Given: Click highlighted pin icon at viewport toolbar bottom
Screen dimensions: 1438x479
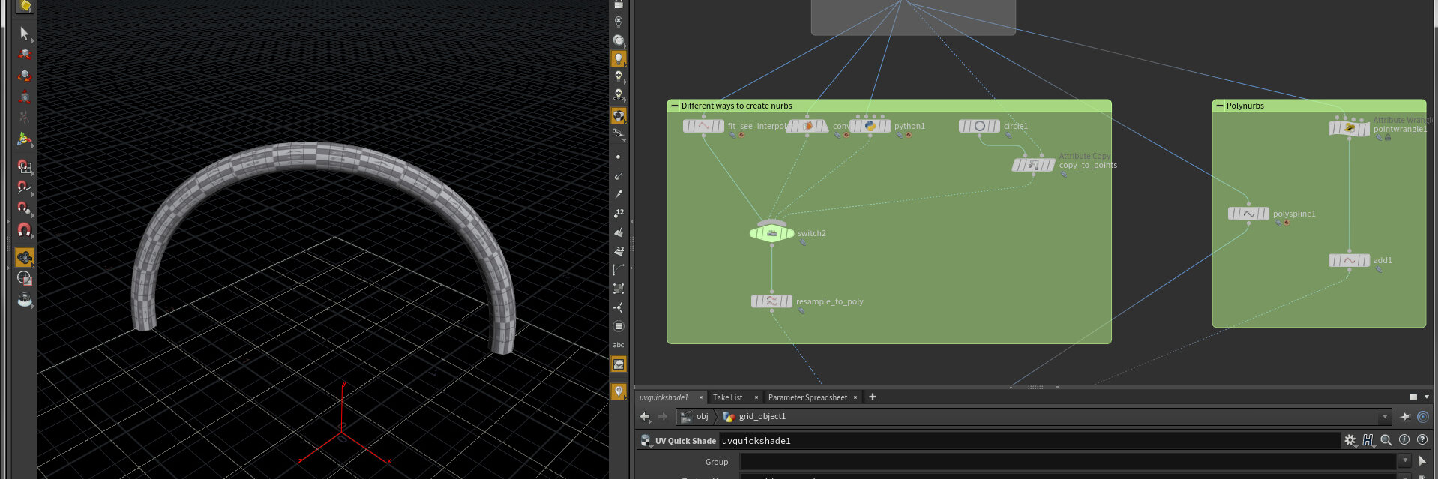Looking at the screenshot, I should 619,391.
